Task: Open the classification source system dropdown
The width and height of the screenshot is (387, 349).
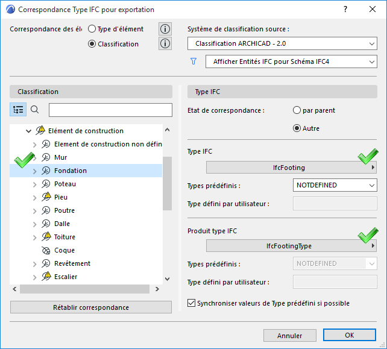Action: [x=282, y=43]
